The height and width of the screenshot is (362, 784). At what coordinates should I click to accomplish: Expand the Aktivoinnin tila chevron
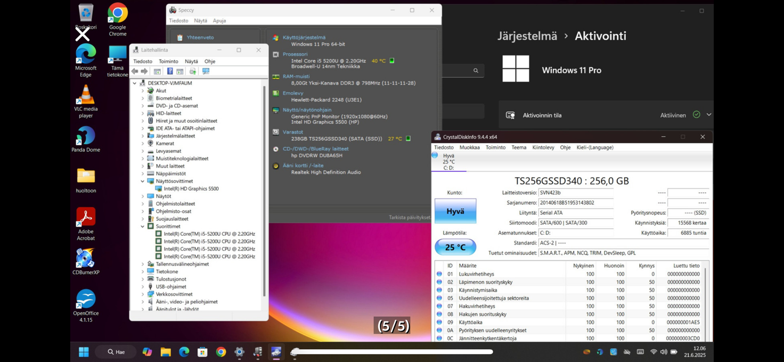708,115
